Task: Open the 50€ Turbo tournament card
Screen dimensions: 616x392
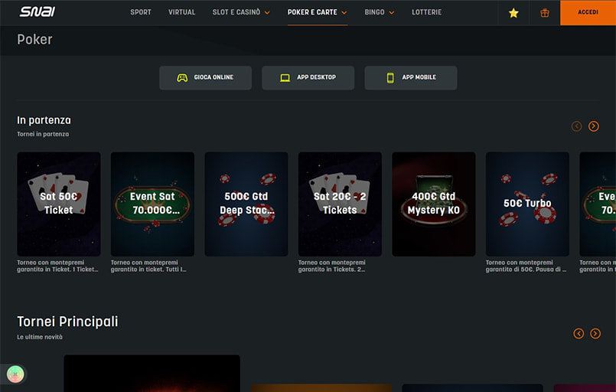Action: click(527, 204)
